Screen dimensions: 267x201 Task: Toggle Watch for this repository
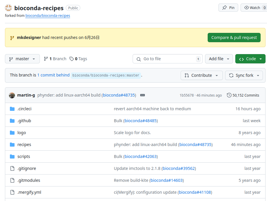coord(252,8)
